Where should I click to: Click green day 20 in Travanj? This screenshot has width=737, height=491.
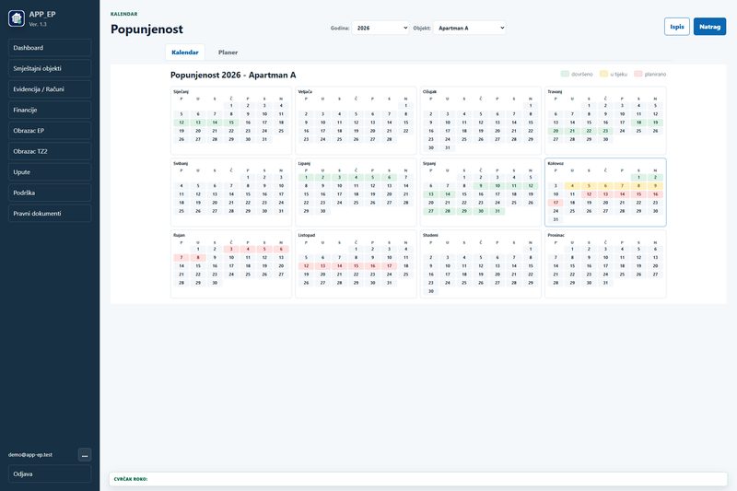(556, 131)
